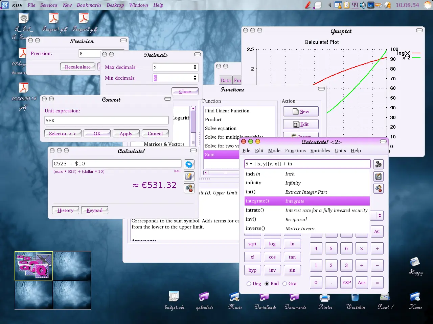433x324 pixels.
Task: Switch to the Data tab
Action: 226,80
